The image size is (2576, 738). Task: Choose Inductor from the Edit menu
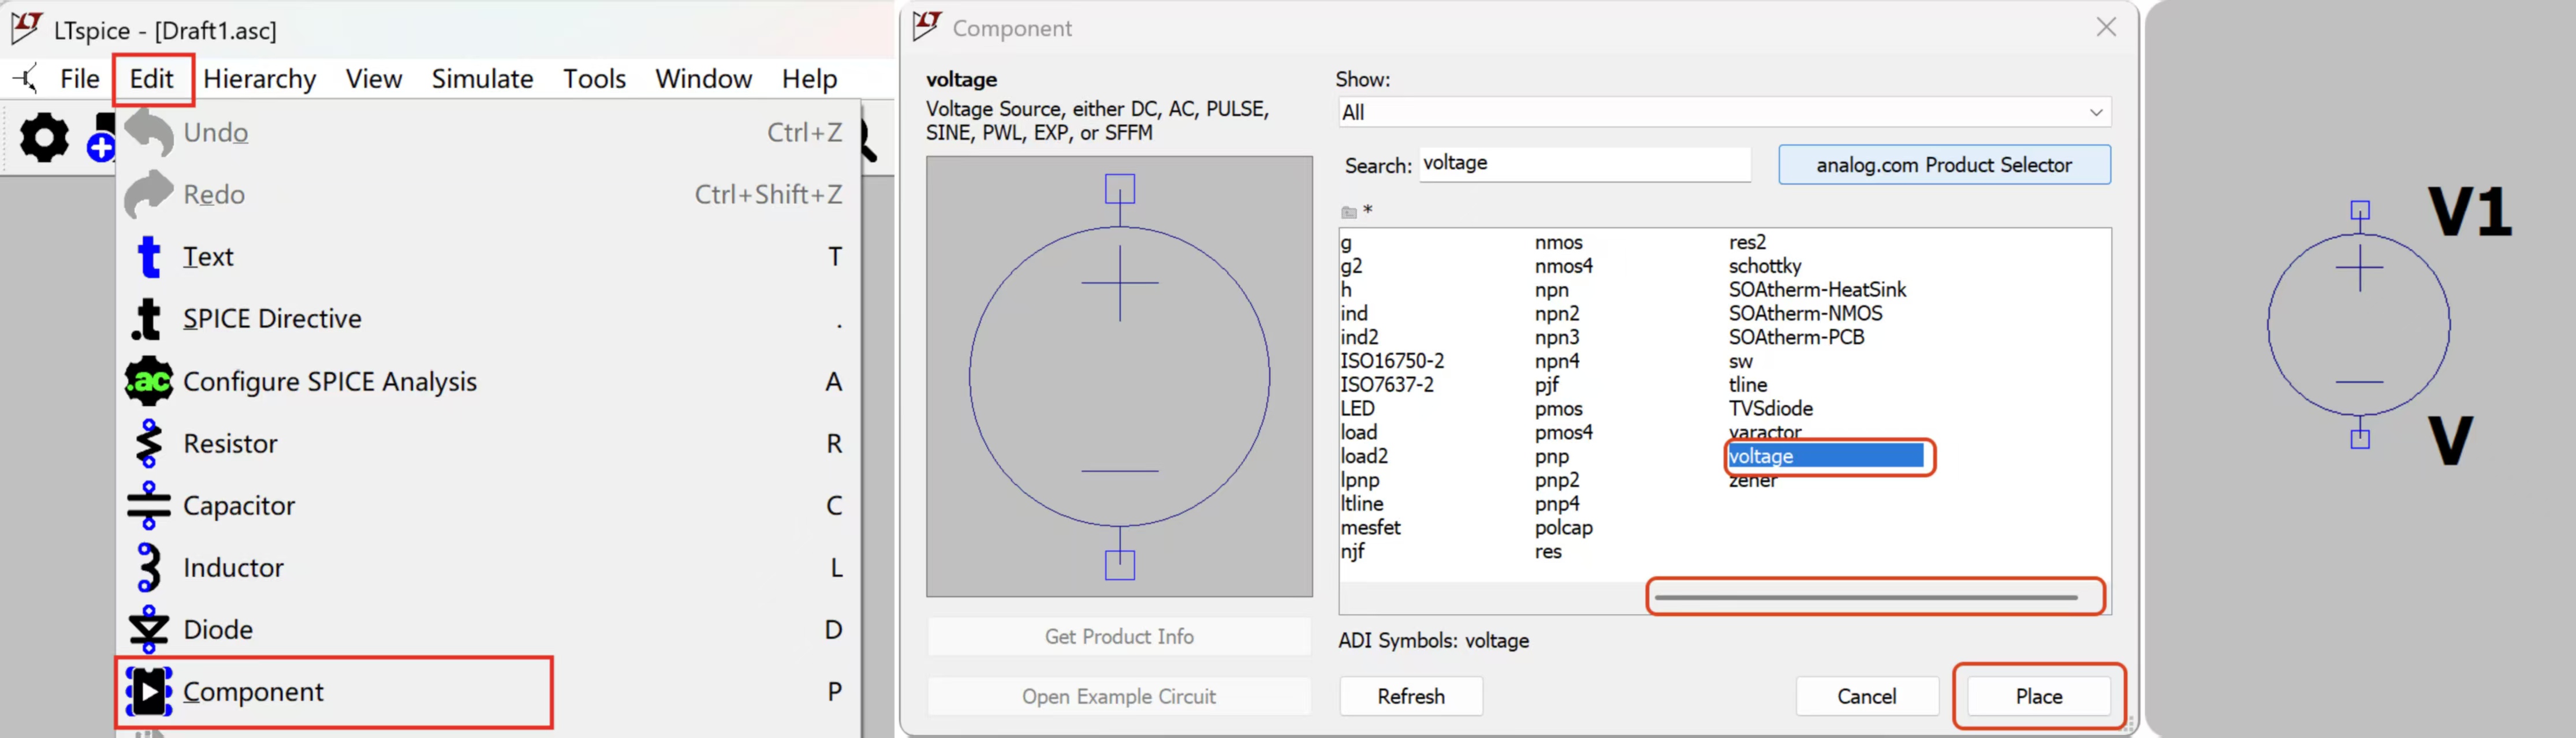[x=489, y=567]
